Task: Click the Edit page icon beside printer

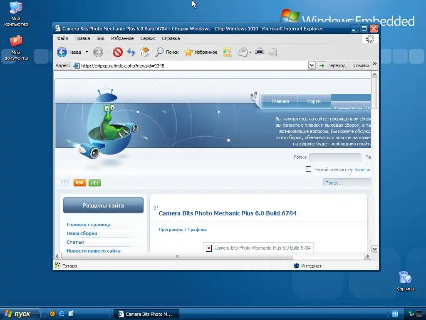Action: pos(273,52)
